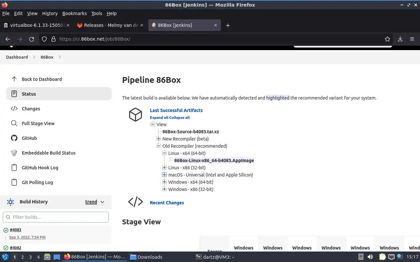420x262 pixels.
Task: Open a new tab with plus button
Action: (228, 25)
